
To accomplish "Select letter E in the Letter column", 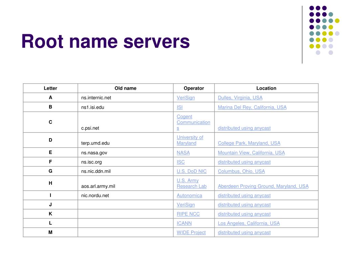I will coord(50,152).
